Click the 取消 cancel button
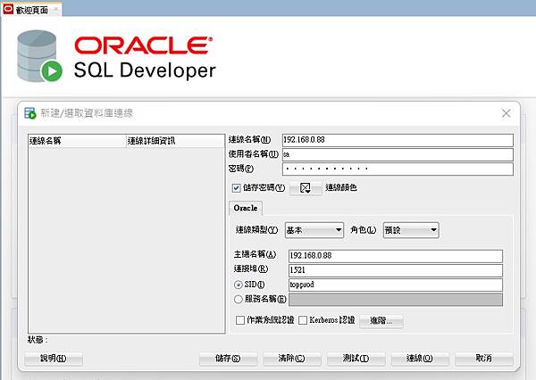 (x=483, y=359)
